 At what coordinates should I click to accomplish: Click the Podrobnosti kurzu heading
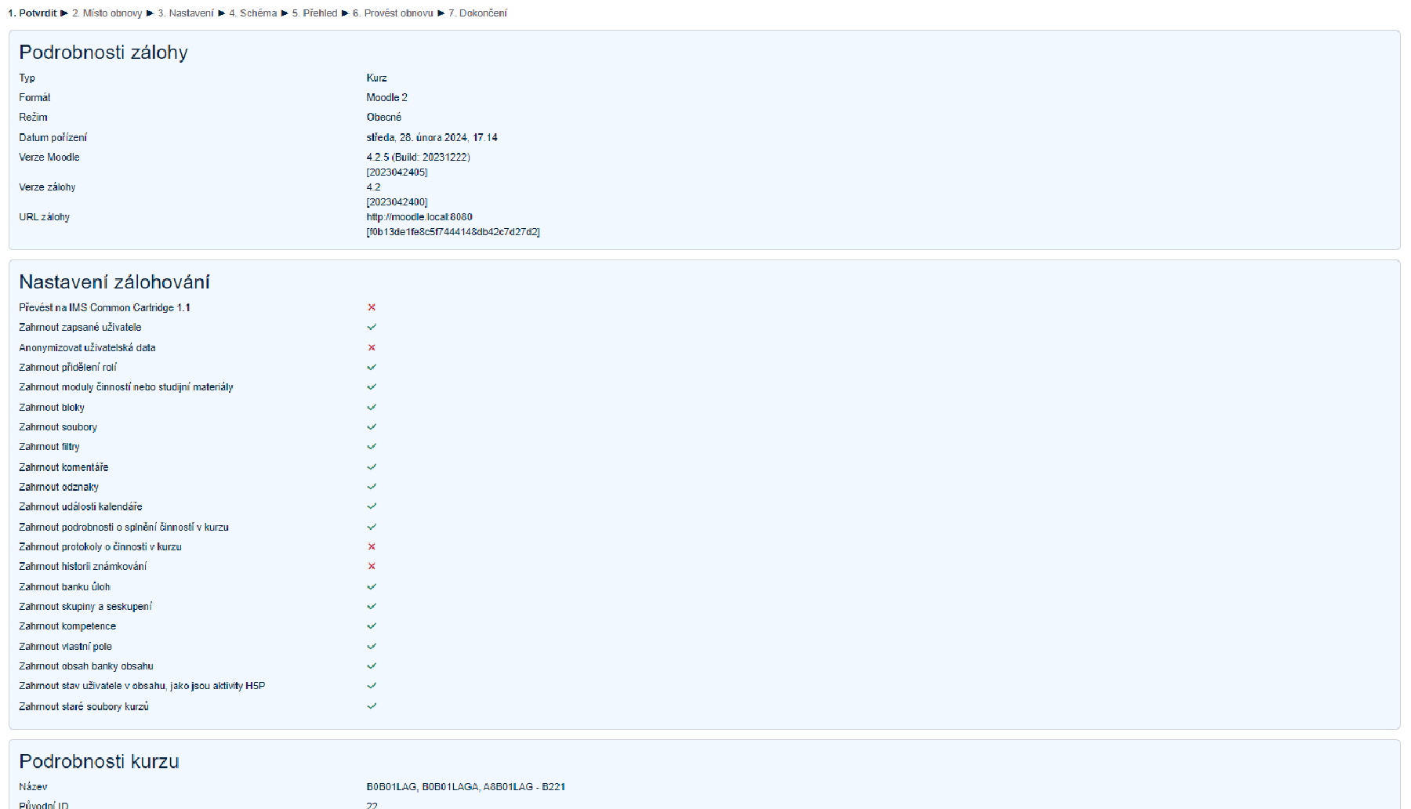click(100, 761)
